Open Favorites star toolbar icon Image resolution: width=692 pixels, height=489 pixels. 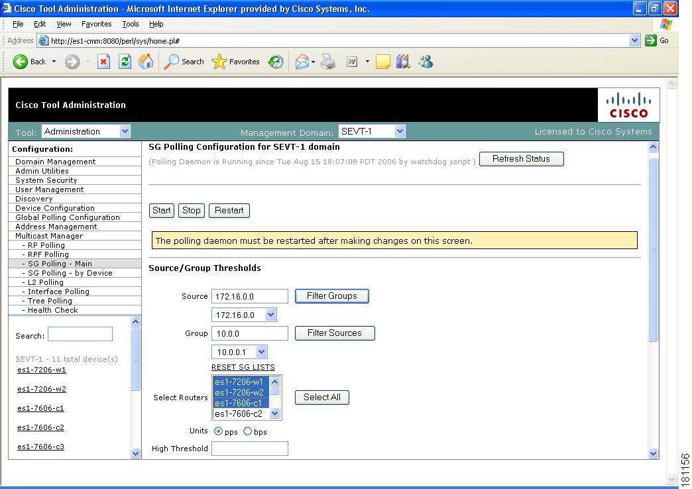[x=219, y=62]
